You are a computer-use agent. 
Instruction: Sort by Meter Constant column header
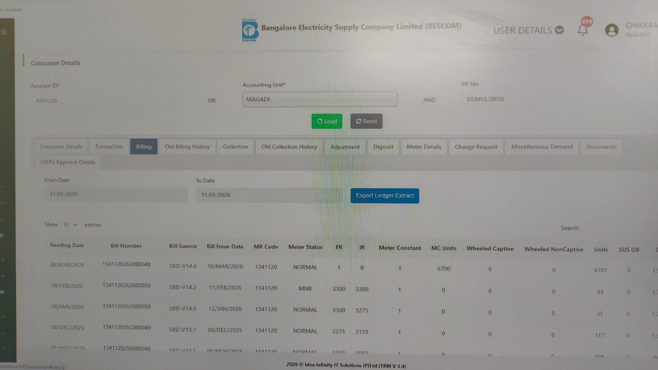point(400,248)
